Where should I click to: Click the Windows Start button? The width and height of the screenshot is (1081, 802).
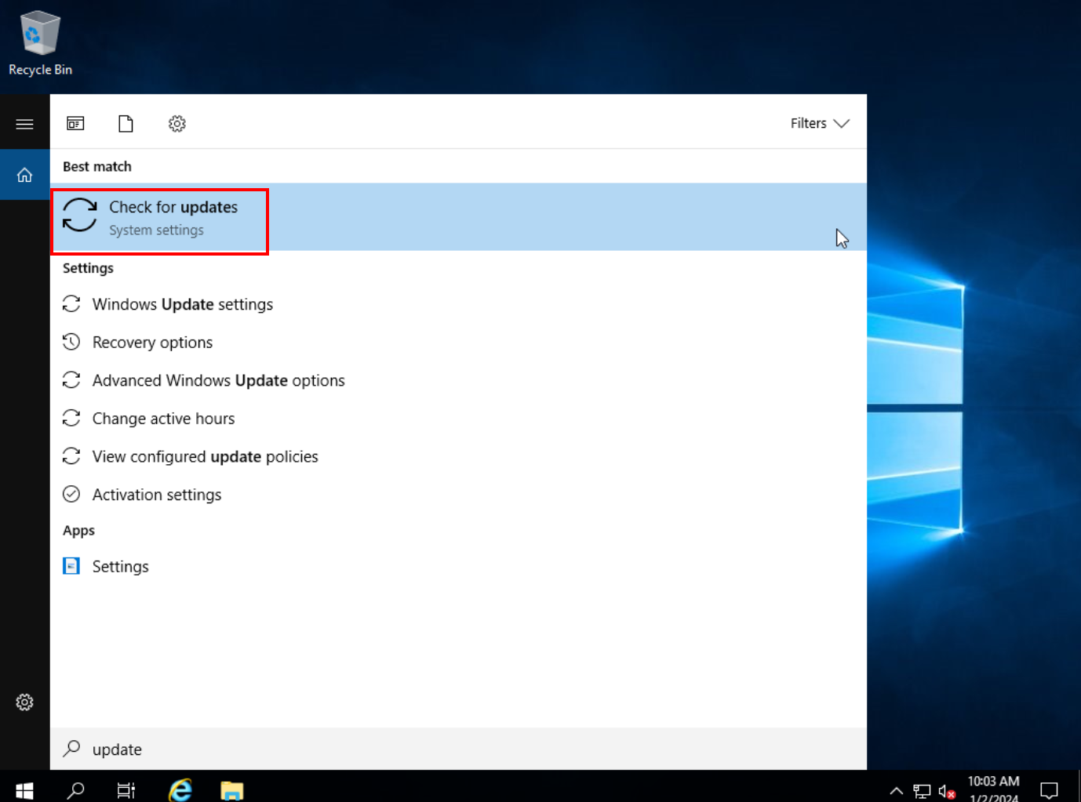(24, 789)
